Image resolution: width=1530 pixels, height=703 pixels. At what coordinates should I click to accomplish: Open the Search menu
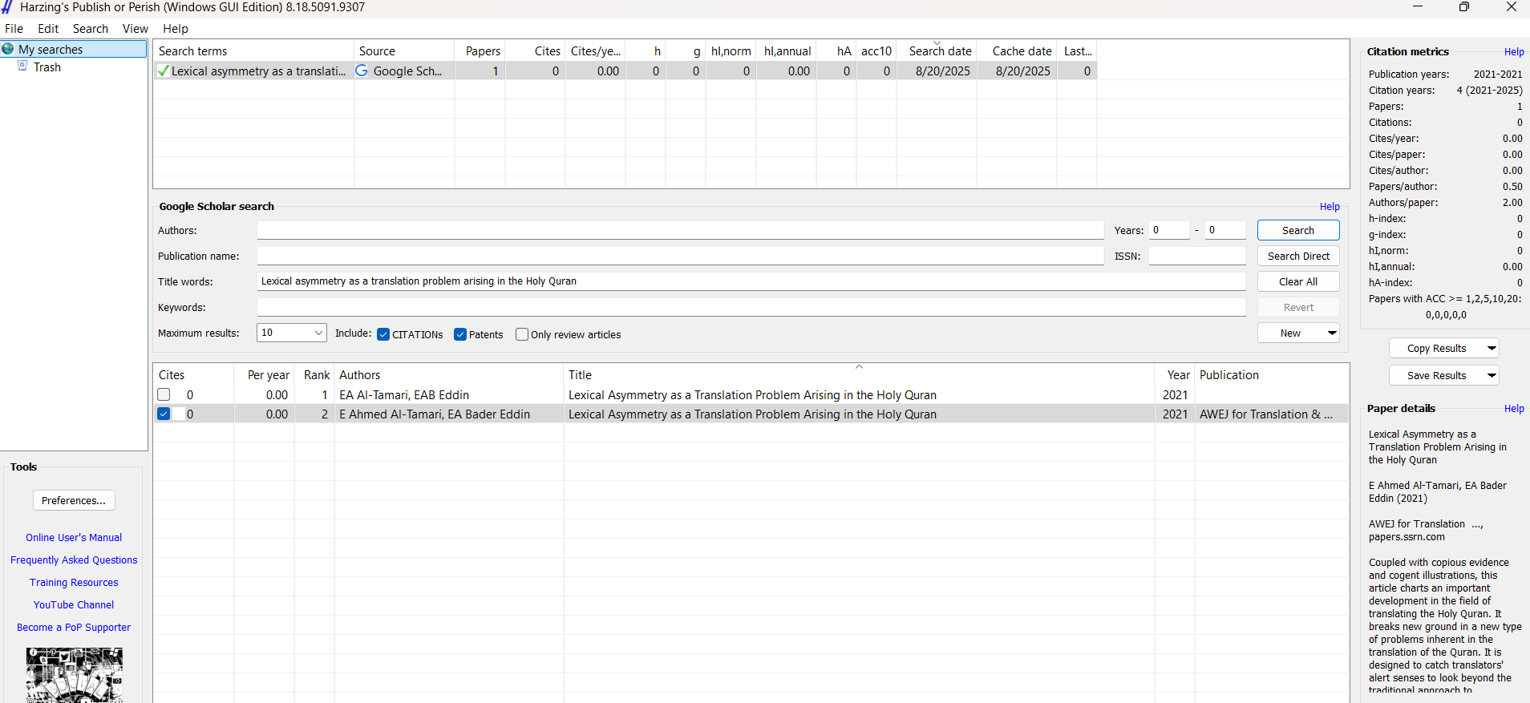point(90,29)
